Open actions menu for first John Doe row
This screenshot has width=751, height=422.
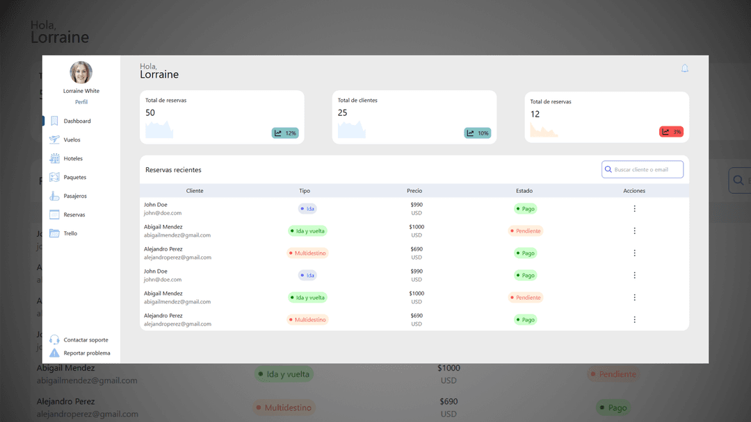(634, 209)
